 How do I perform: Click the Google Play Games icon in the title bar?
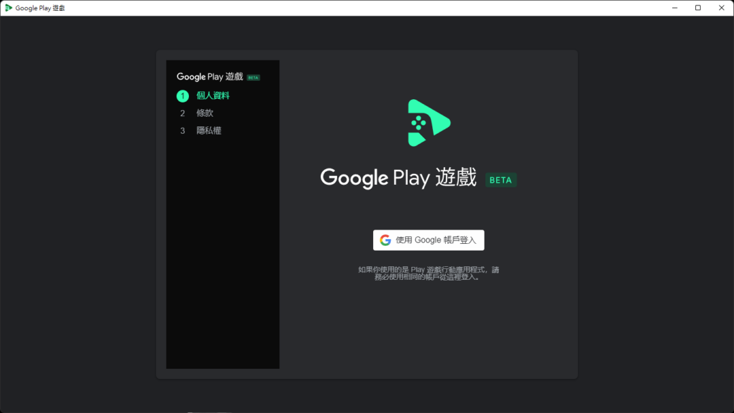8,8
